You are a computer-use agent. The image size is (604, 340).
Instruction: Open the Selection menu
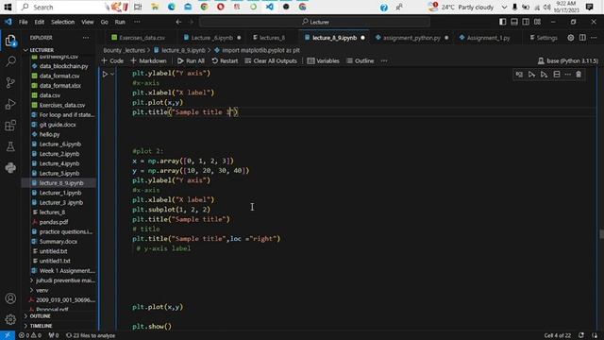(63, 22)
